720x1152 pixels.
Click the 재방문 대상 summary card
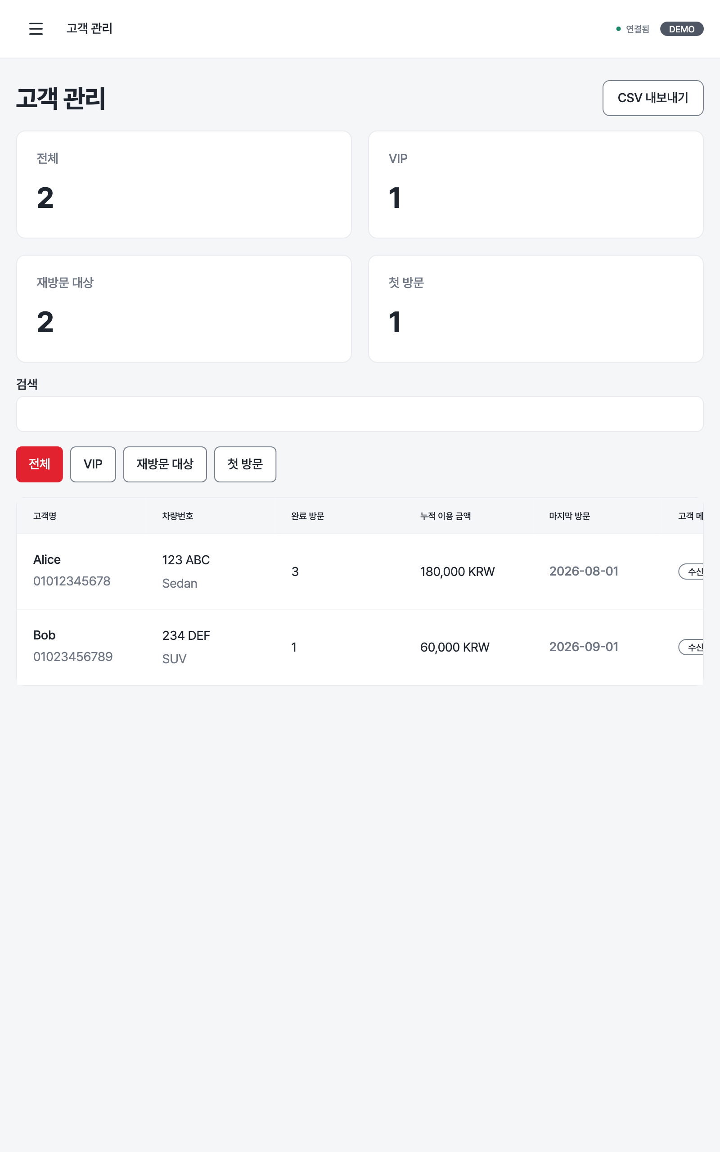184,308
